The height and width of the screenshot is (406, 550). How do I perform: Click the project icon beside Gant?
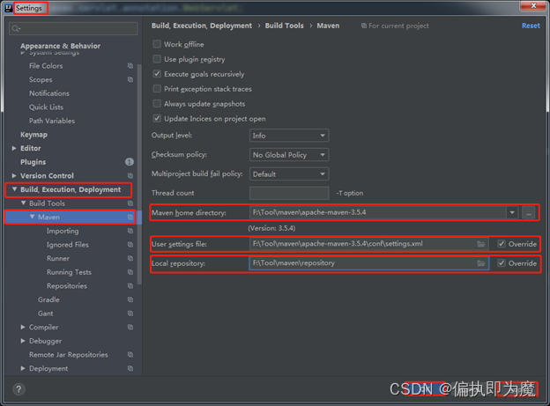(130, 314)
